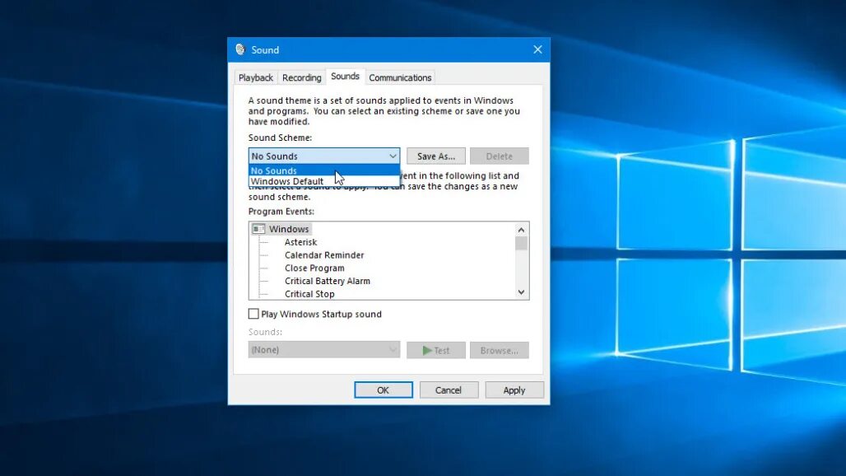
Task: Select Windows in Program Events list
Action: click(289, 229)
